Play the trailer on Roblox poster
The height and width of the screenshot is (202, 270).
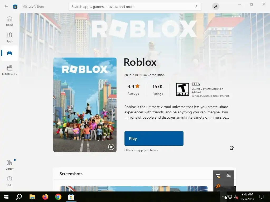[111, 147]
